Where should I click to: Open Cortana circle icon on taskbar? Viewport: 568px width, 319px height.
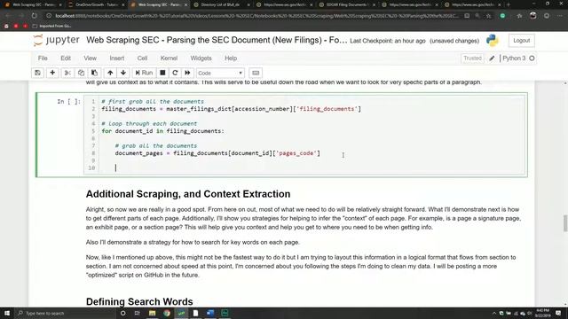[x=122, y=313]
